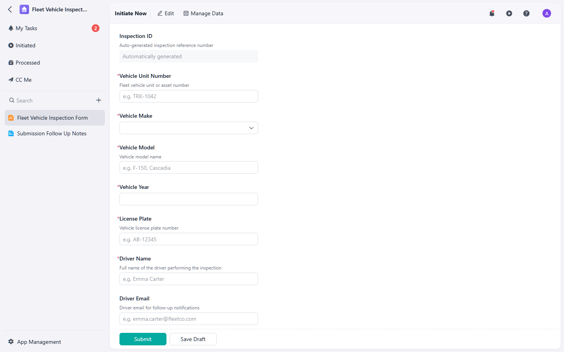
Task: Click the blue Submission Follow Up Notes icon
Action: 11,133
